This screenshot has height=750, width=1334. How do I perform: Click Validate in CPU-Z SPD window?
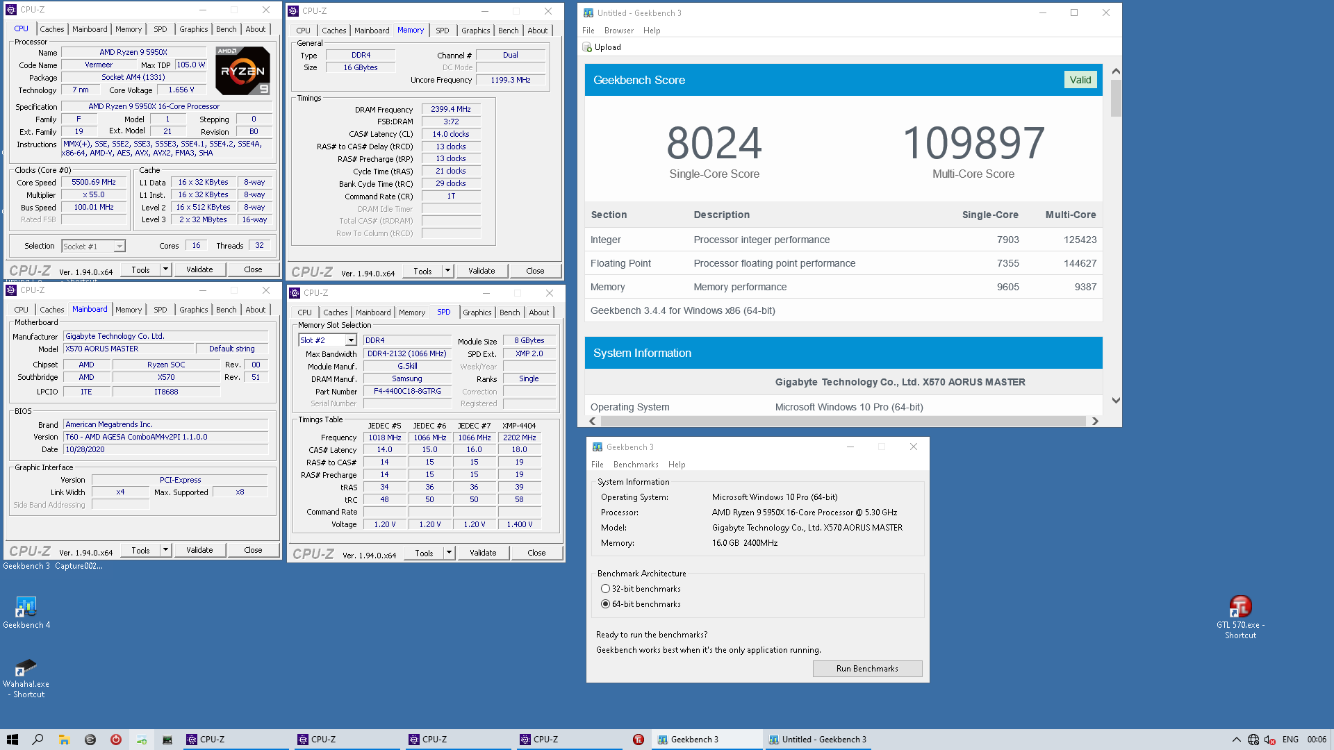(483, 553)
